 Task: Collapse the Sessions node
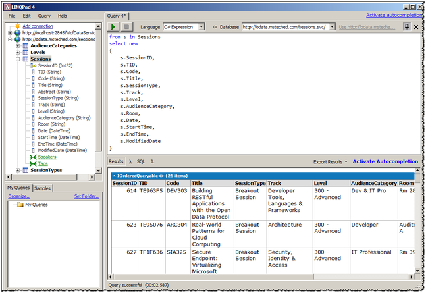coord(18,59)
